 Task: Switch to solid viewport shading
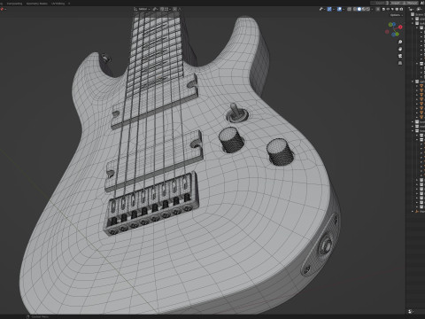click(x=359, y=9)
